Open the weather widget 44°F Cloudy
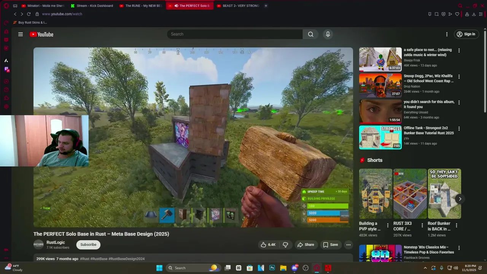The image size is (487, 274). point(13,268)
